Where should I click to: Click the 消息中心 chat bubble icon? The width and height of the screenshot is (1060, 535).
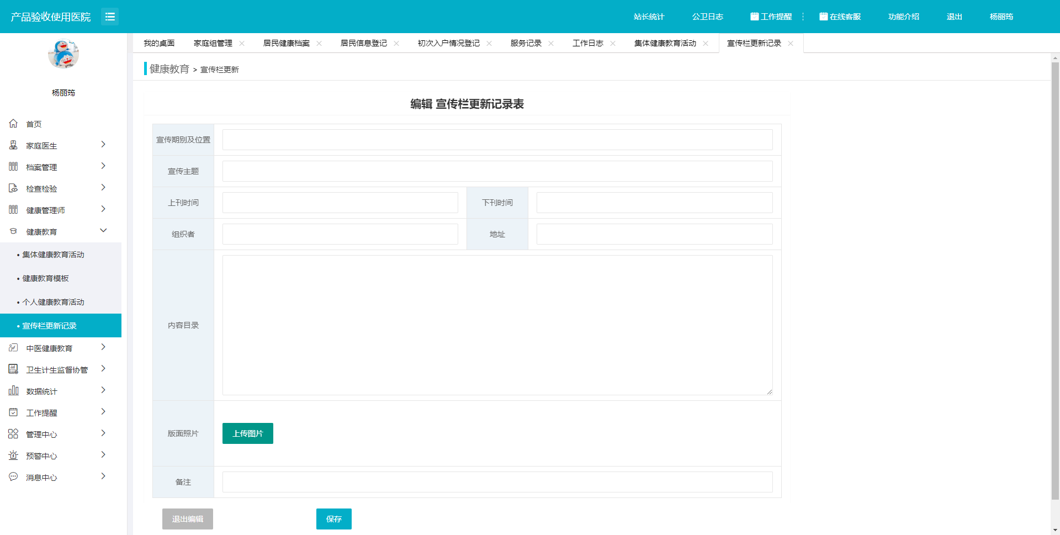coord(13,477)
